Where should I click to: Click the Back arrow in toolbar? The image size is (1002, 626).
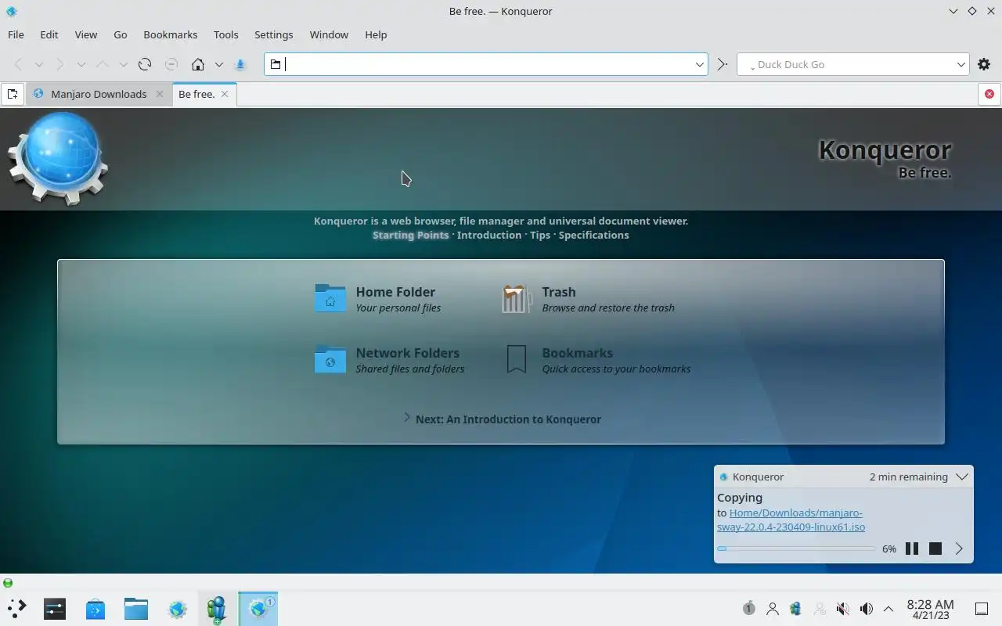coord(18,64)
